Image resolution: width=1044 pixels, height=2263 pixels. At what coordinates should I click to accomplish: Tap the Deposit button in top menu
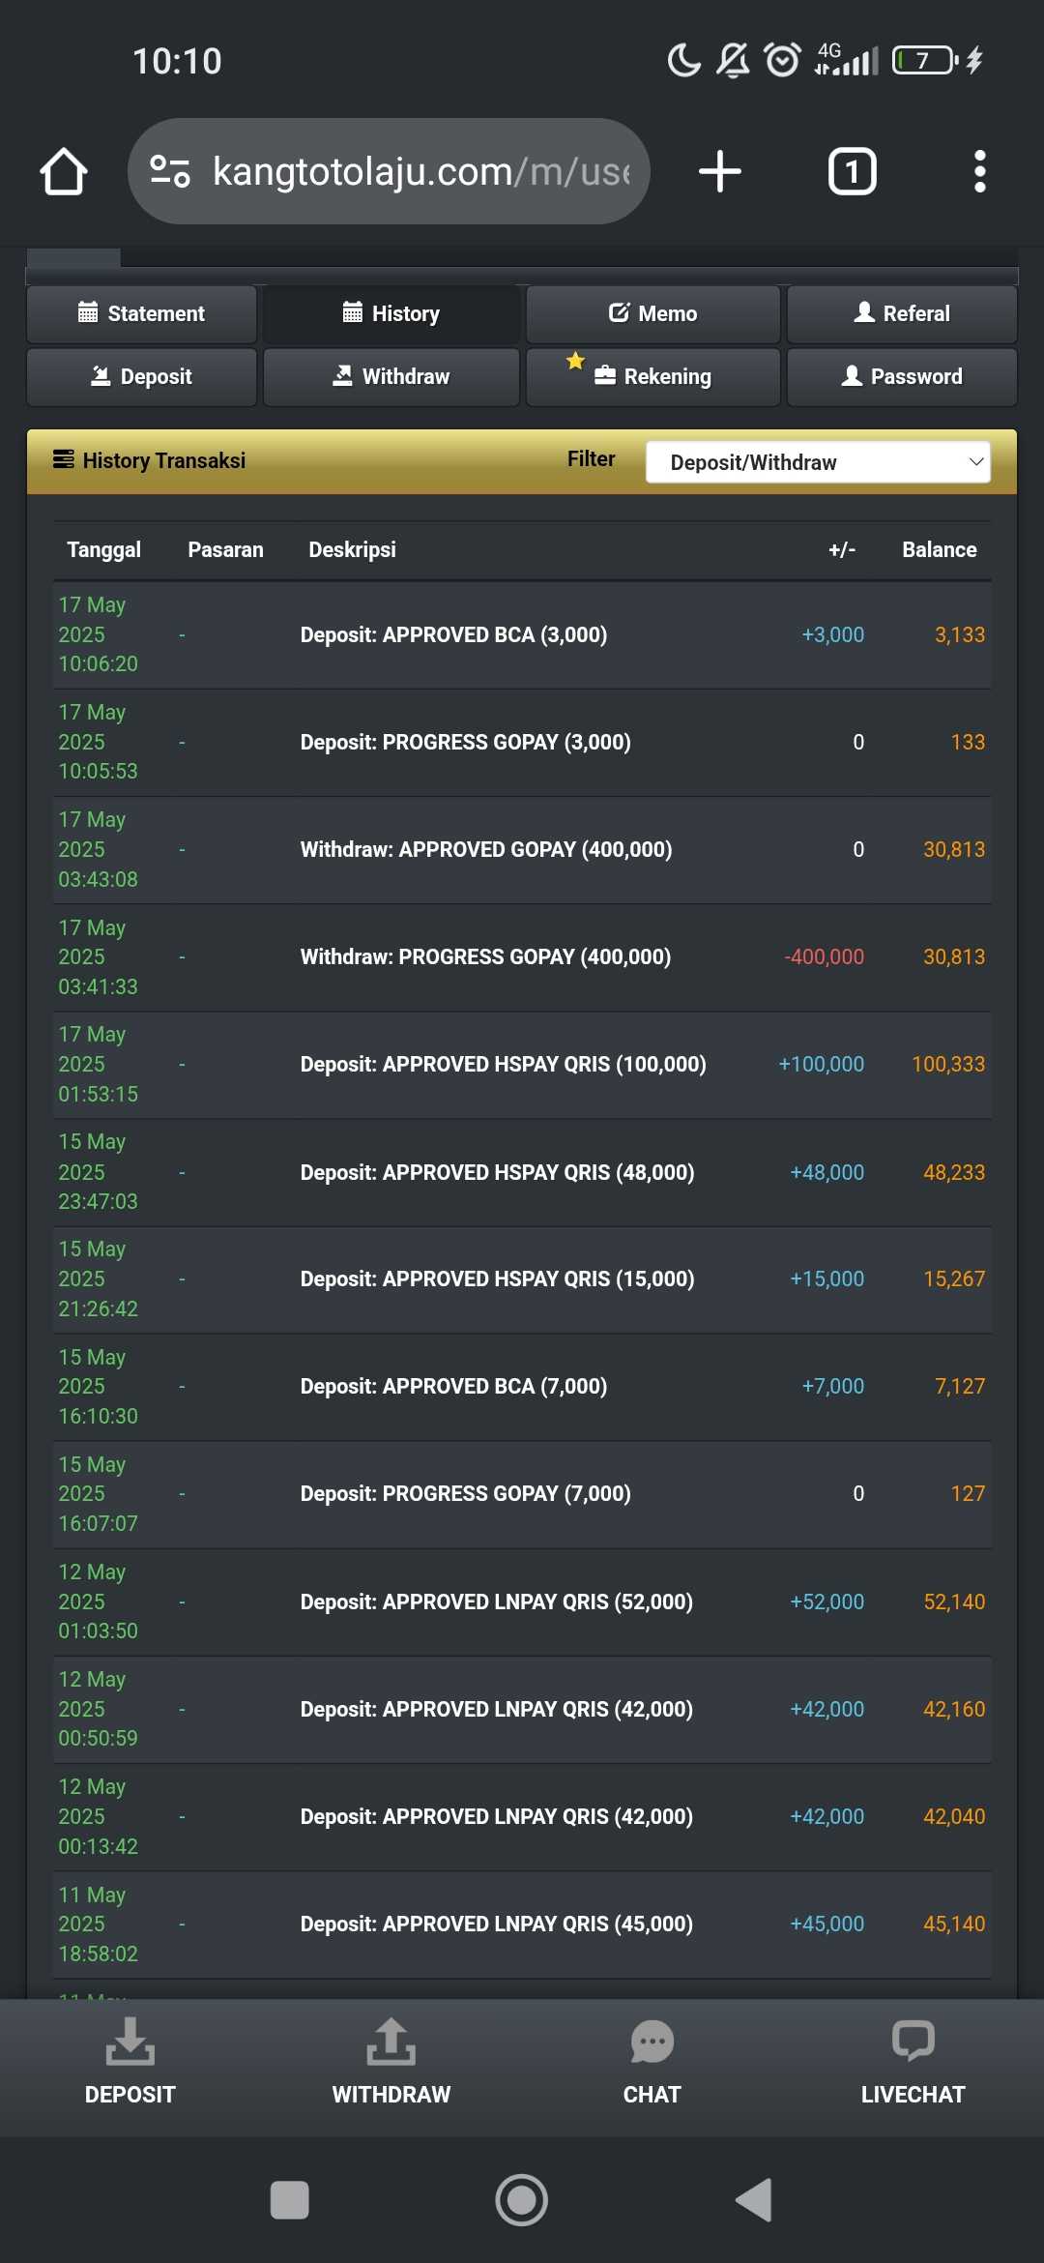point(141,376)
